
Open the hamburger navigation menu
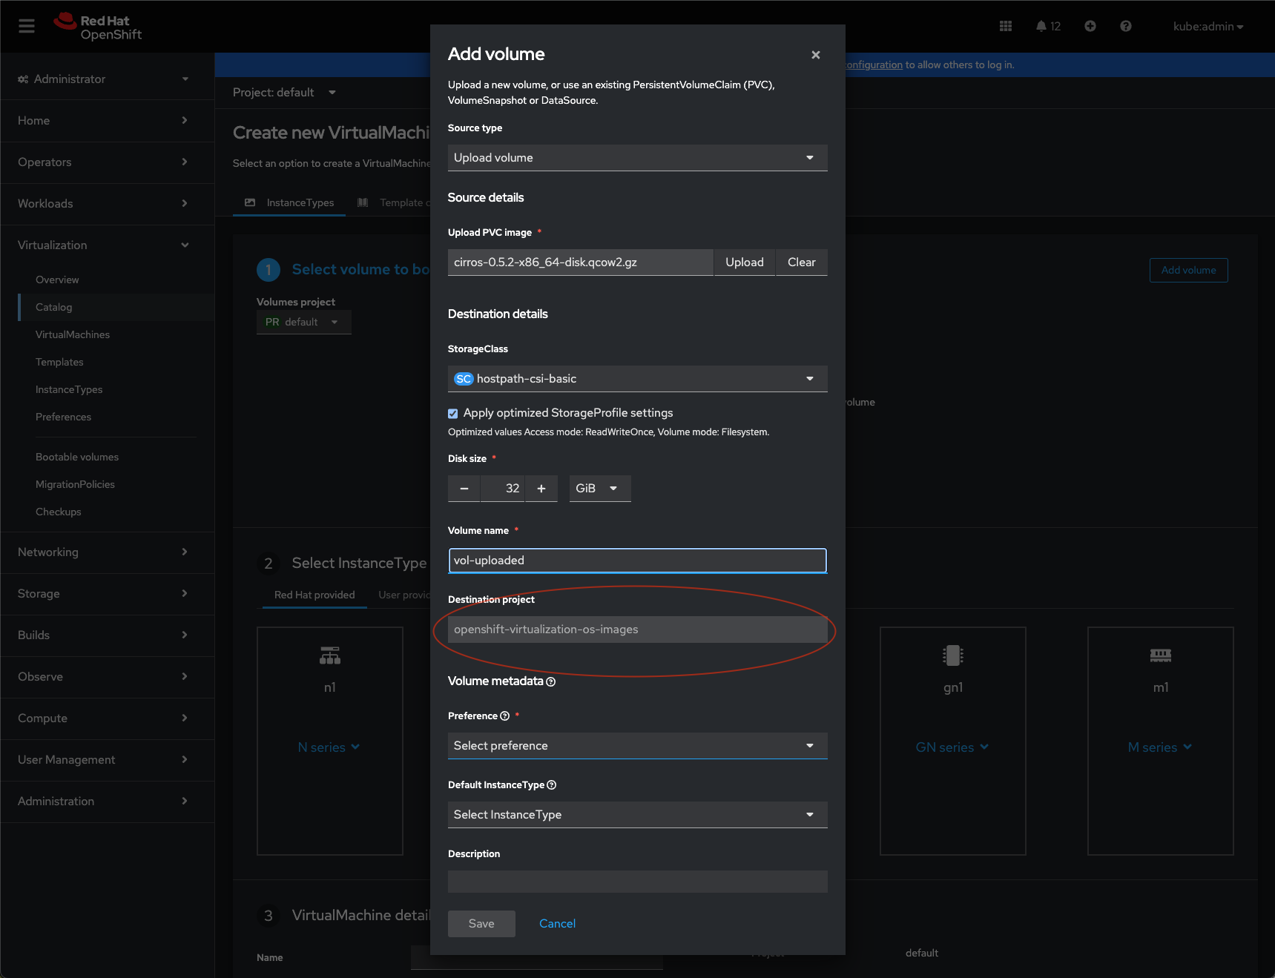27,27
